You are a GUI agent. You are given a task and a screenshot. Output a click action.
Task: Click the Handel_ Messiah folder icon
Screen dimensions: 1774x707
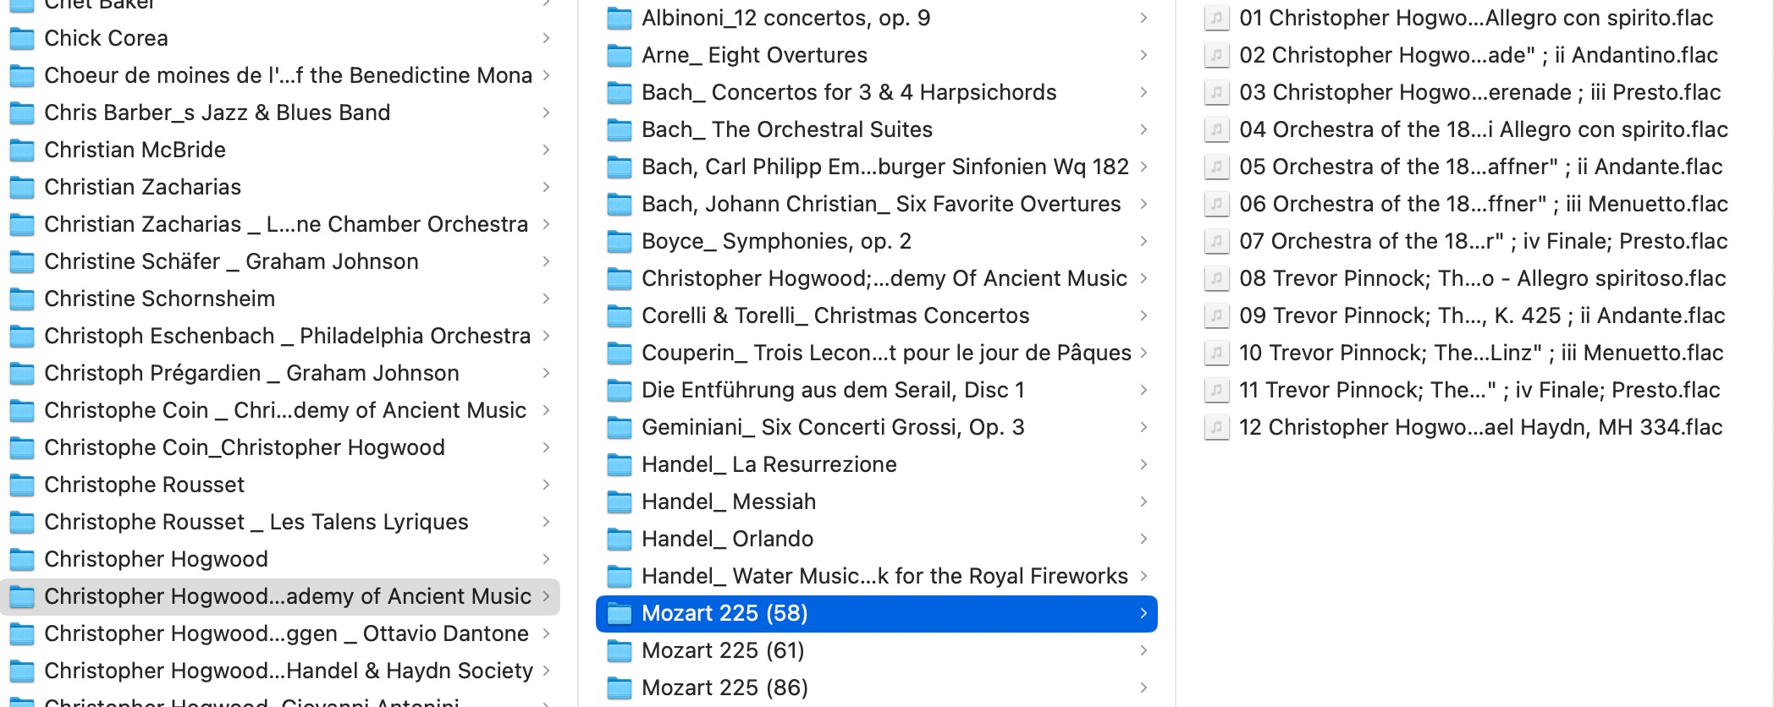(x=620, y=501)
